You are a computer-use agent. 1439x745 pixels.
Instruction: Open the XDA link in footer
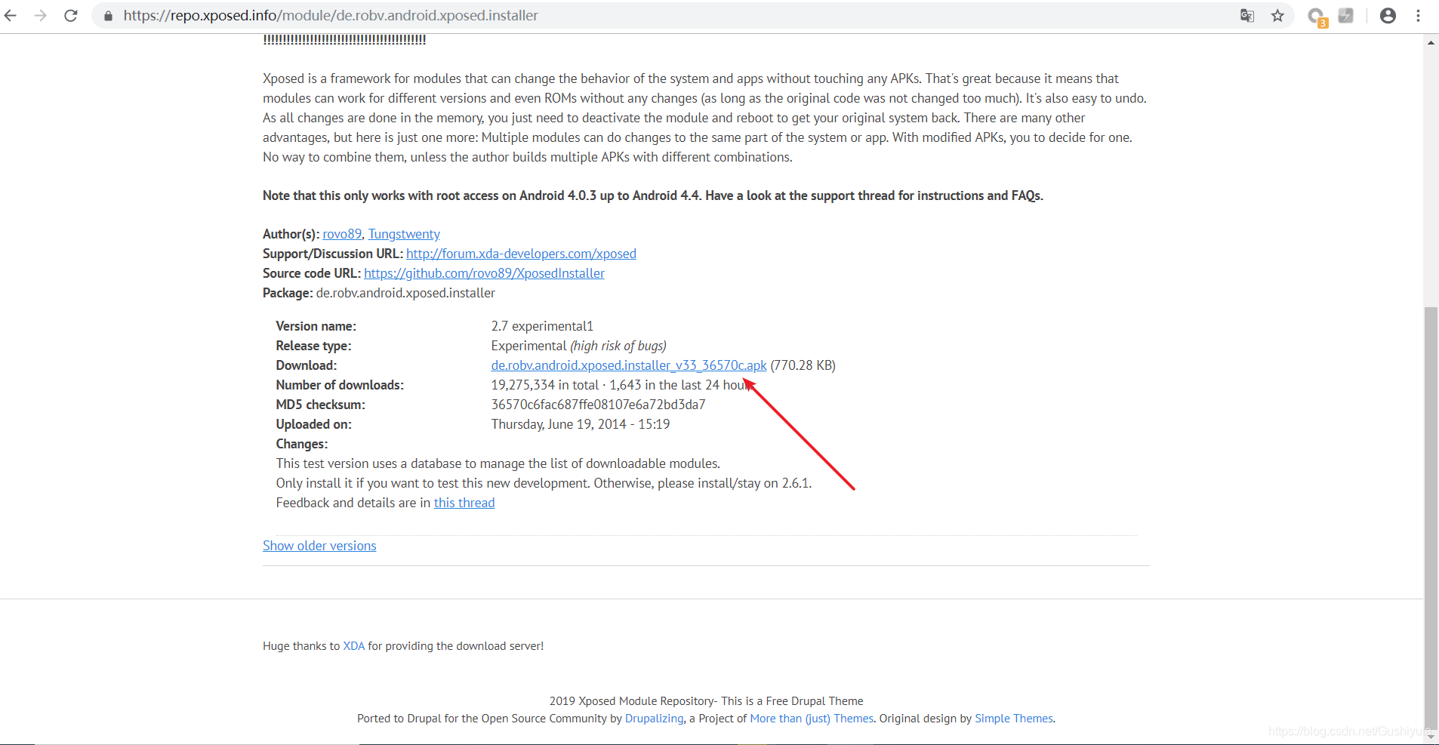tap(354, 646)
